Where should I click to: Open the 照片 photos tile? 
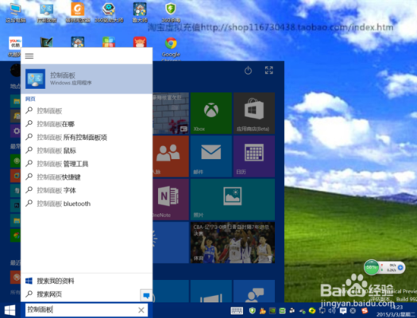(x=233, y=200)
